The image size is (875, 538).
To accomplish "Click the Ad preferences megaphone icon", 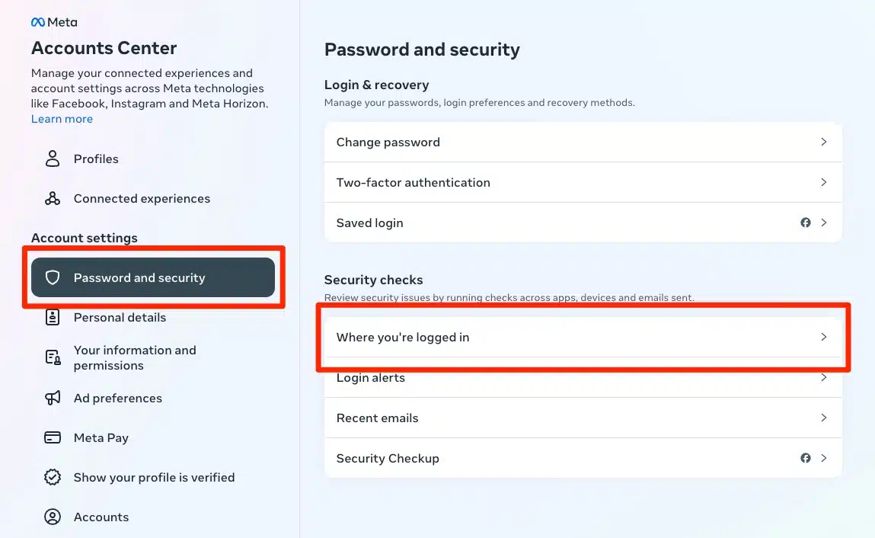I will click(x=52, y=398).
